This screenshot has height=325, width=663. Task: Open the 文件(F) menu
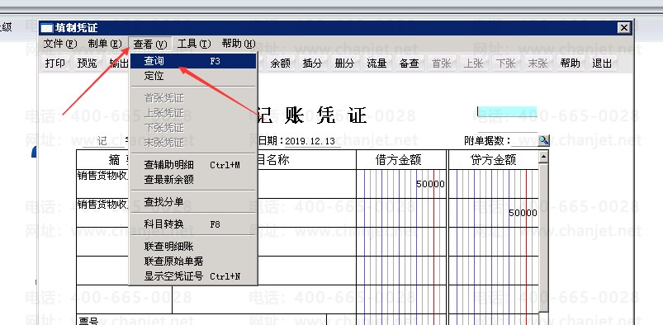coord(60,44)
